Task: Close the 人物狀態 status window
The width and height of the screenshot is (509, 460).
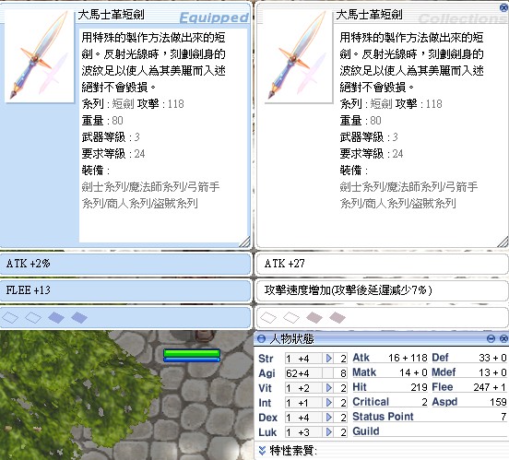Action: pos(503,339)
